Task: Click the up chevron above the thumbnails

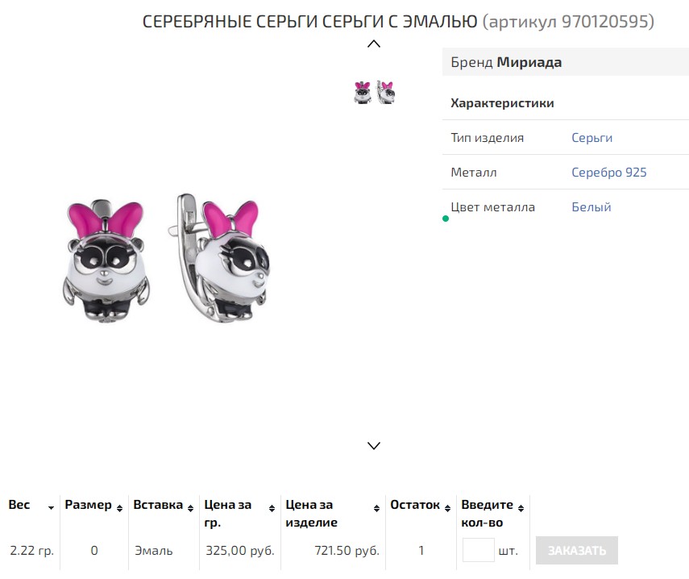Action: click(373, 44)
